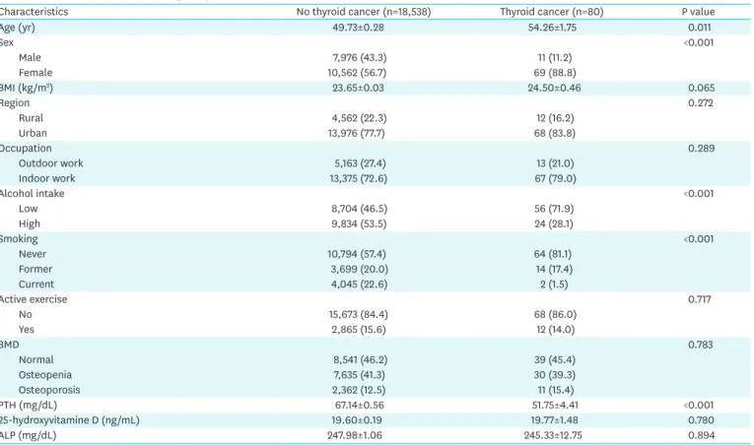Viewport: 754px width, 445px height.
Task: Select the 'Age (yr)' row label
Action: 18,28
